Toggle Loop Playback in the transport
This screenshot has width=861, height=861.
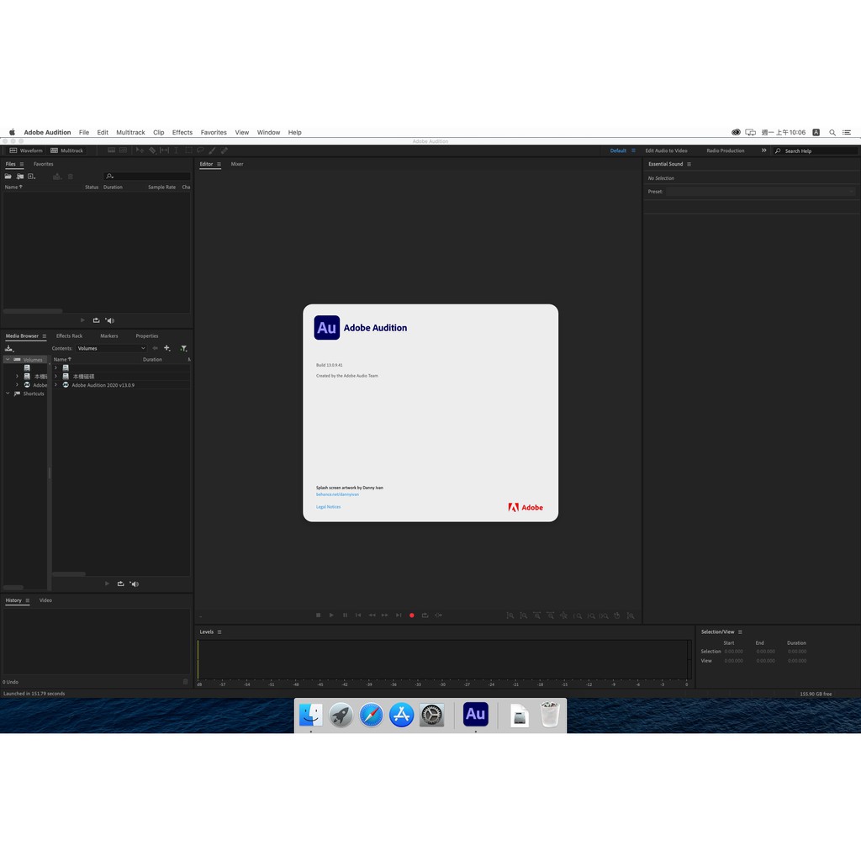click(x=425, y=615)
